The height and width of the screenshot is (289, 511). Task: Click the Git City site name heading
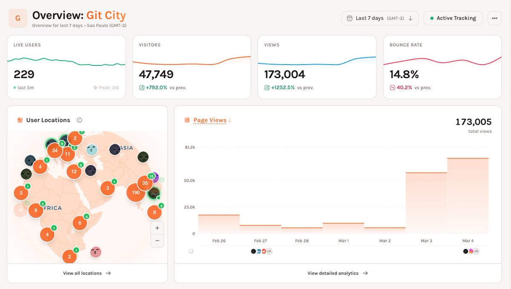106,16
